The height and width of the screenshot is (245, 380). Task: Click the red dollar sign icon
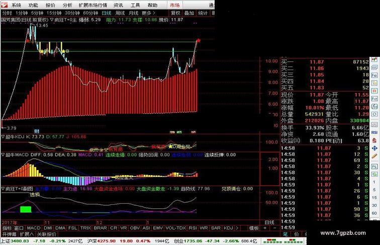(x=374, y=140)
